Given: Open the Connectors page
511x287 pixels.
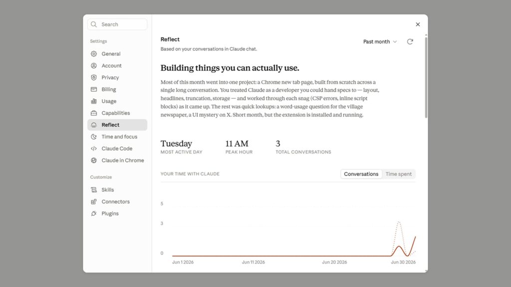Looking at the screenshot, I should pyautogui.click(x=117, y=202).
